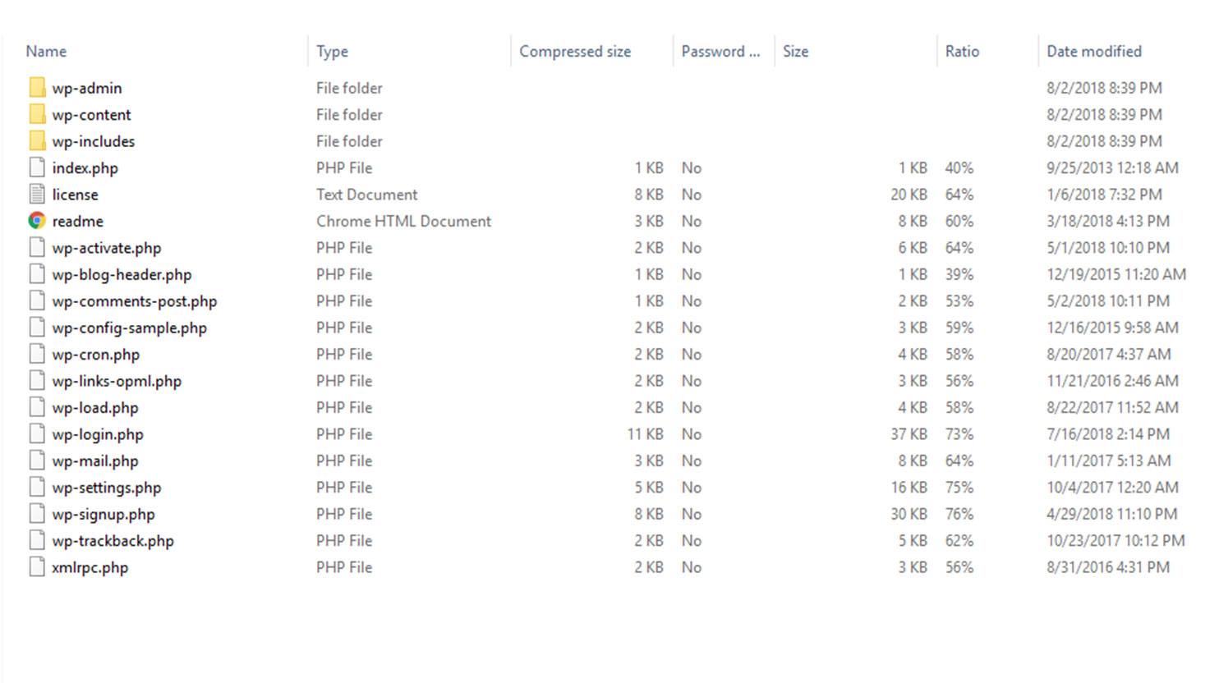Screen dimensions: 1219x683
Task: Click the wp-login.php file icon
Action: click(x=37, y=434)
